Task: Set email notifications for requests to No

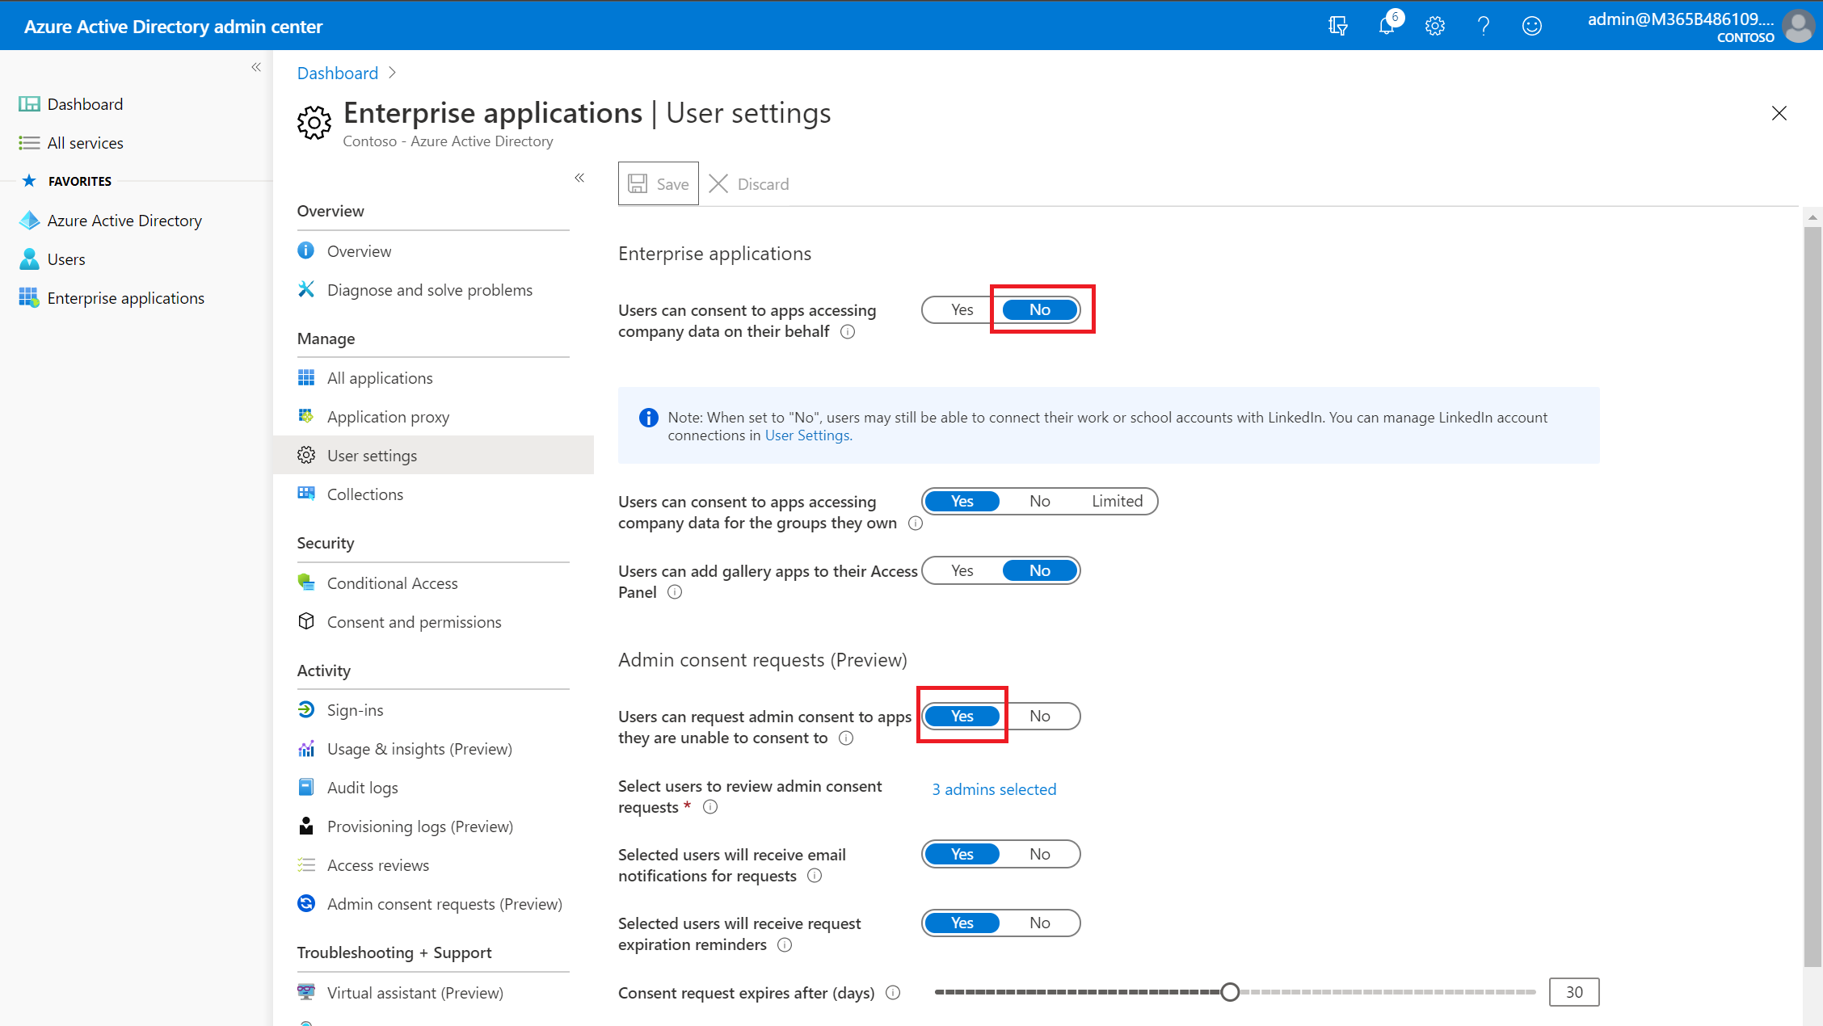Action: point(1040,854)
